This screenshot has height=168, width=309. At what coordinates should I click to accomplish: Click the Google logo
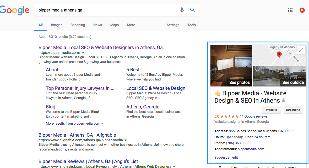[x=15, y=10]
